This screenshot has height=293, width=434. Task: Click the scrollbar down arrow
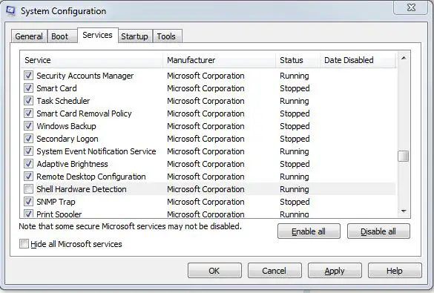(x=404, y=211)
